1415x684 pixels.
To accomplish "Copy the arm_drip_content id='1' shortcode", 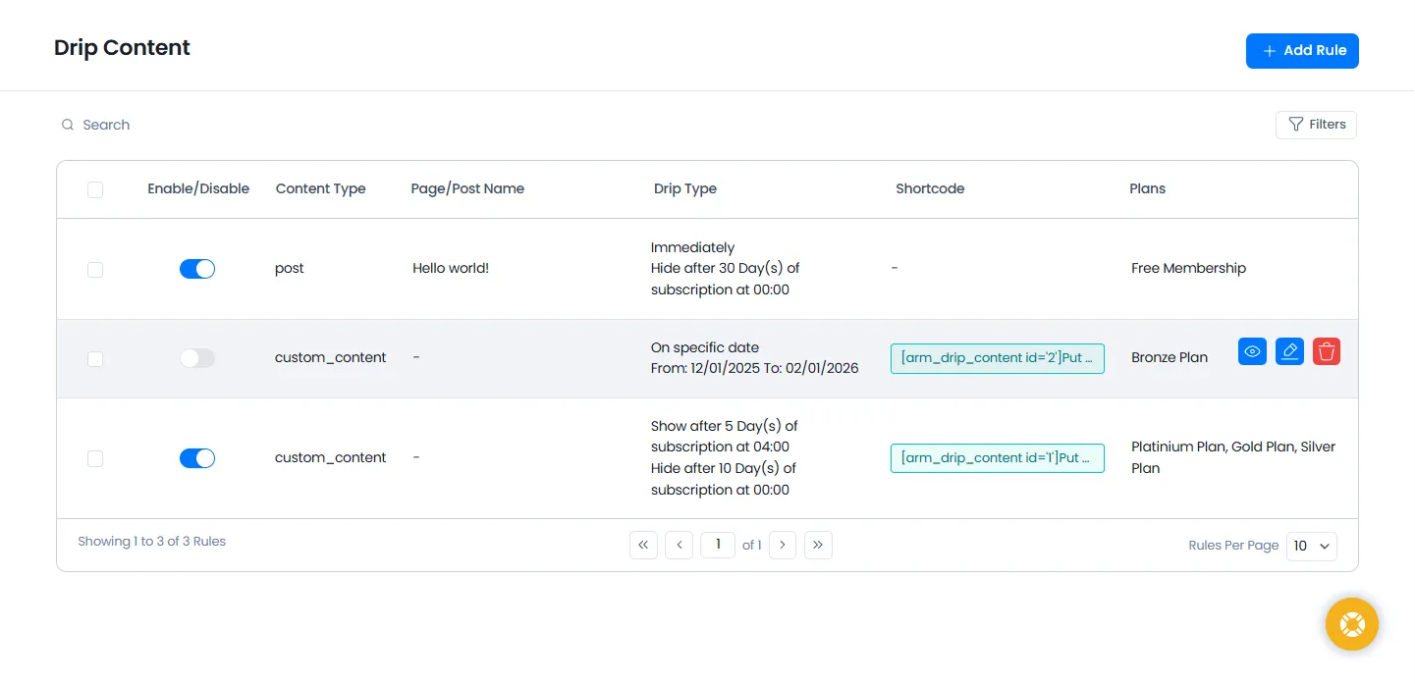I will click(997, 458).
